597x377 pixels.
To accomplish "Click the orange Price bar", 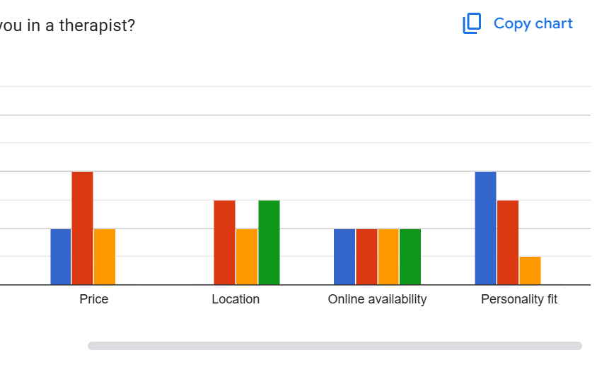I will [x=105, y=257].
